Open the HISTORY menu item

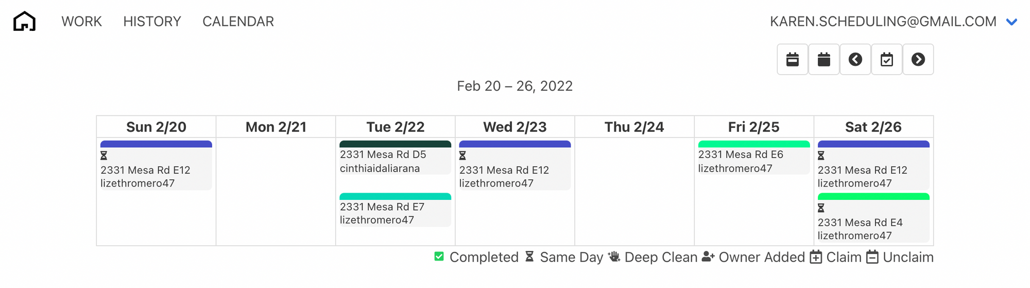pos(152,22)
